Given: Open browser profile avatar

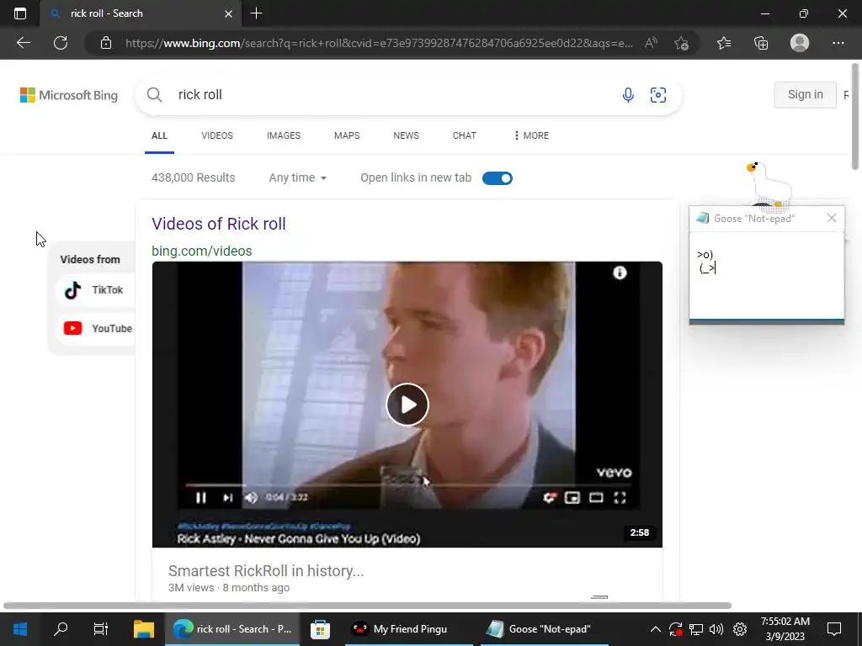Looking at the screenshot, I should 800,43.
